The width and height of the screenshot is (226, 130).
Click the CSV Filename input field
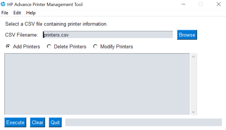(x=108, y=35)
